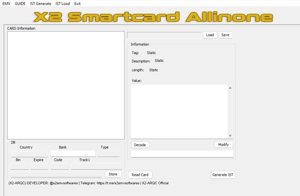This screenshot has height=196, width=300.
Task: Open the IST Generate menu
Action: pyautogui.click(x=40, y=4)
